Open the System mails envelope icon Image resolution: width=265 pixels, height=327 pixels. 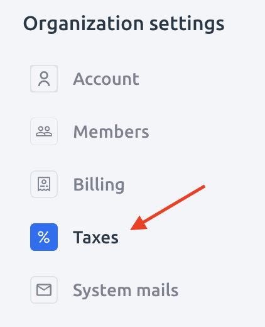[44, 290]
